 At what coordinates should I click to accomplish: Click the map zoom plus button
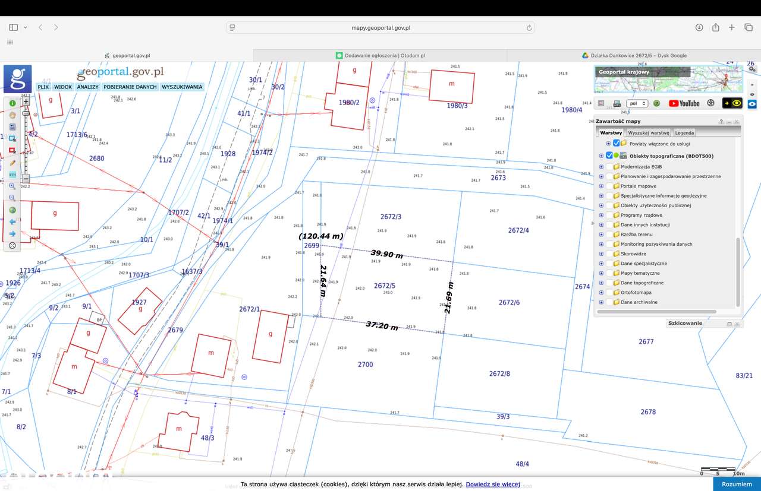[26, 102]
